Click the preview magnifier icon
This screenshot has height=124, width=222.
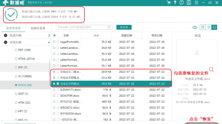click(x=211, y=69)
